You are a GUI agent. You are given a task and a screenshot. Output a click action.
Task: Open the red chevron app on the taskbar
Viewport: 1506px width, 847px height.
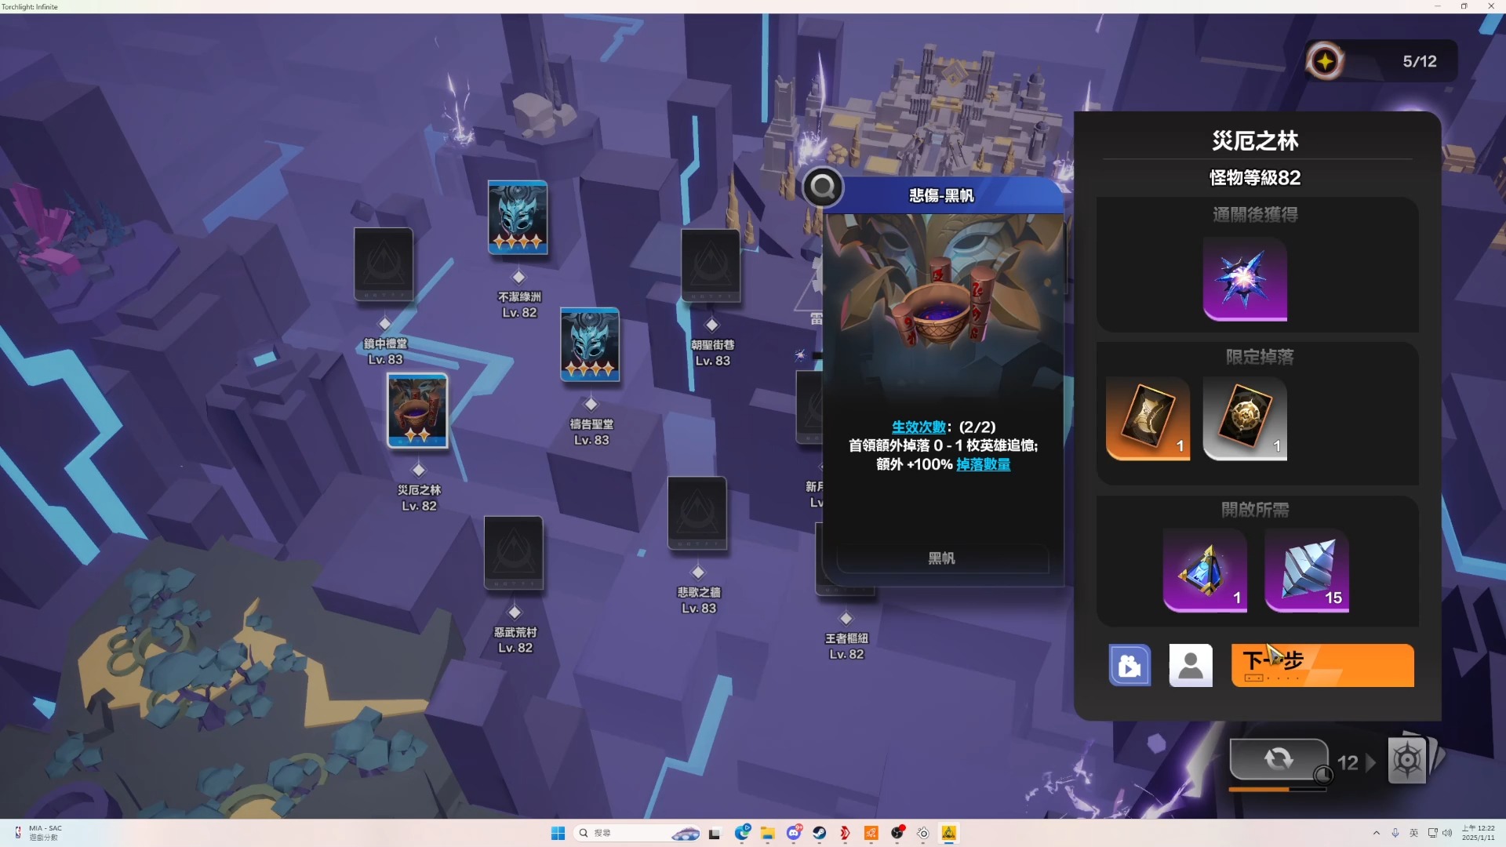pos(846,833)
